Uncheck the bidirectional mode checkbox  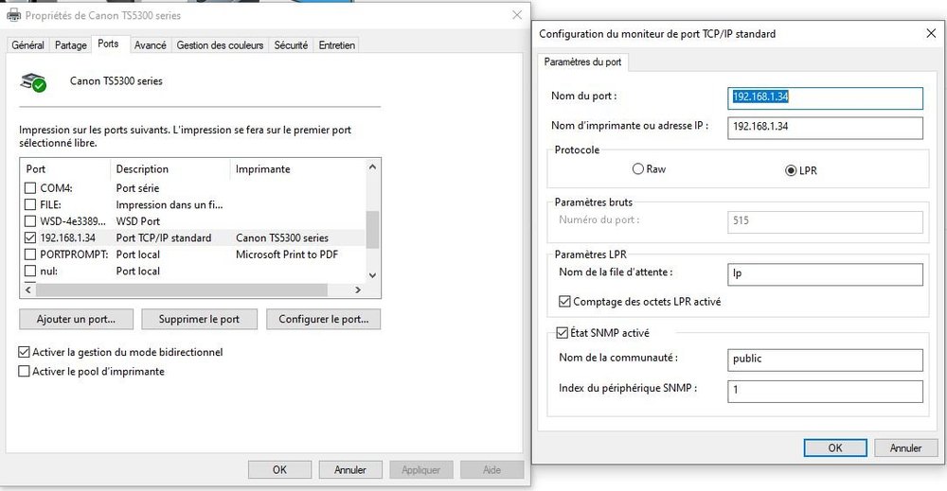[x=25, y=352]
